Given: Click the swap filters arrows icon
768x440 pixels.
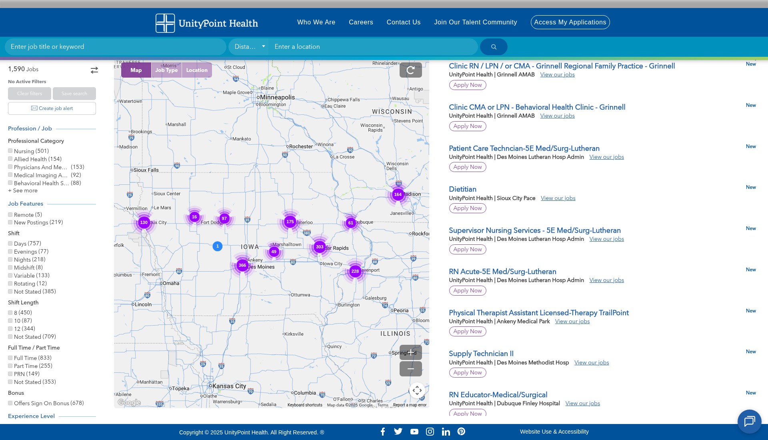Looking at the screenshot, I should (x=94, y=70).
